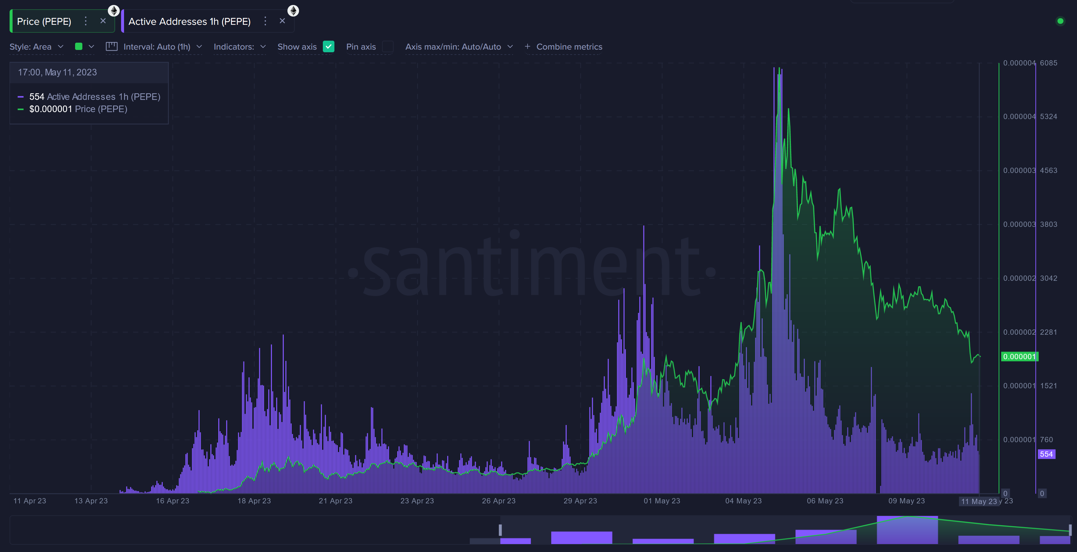The image size is (1077, 552).
Task: Click the 3042 active addresses axis value
Action: [1048, 278]
